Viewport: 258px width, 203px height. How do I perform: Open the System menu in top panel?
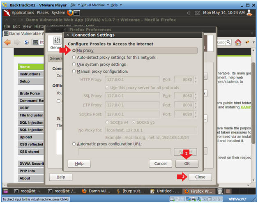pos(58,13)
